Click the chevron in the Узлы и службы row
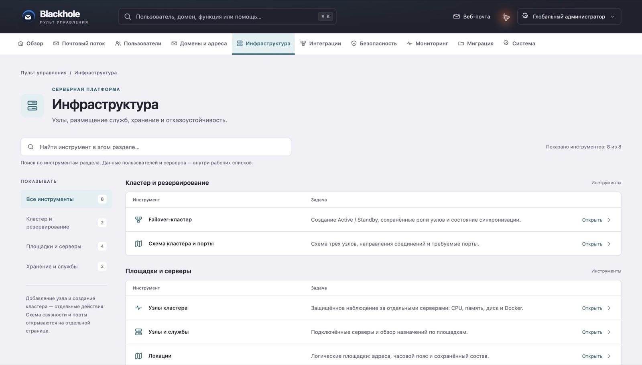 [609, 332]
